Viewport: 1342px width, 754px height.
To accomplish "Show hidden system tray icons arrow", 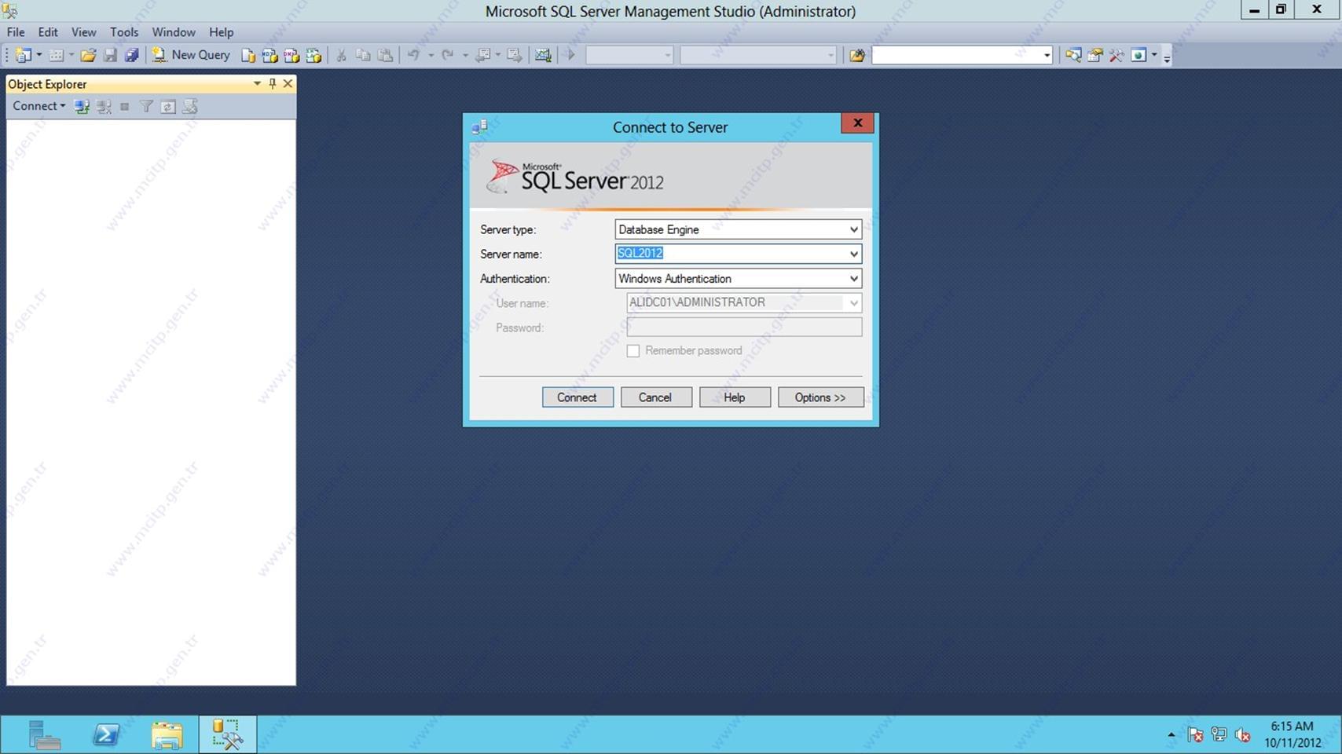I will pyautogui.click(x=1171, y=735).
